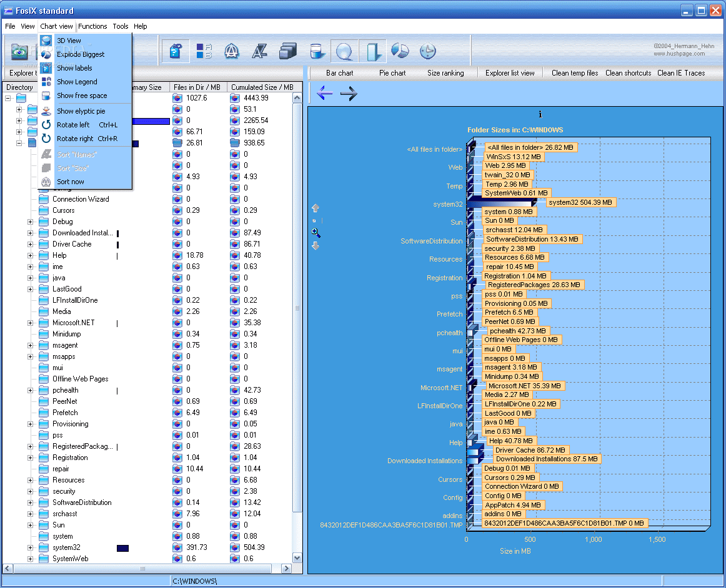Expand the Driver Cache folder node
This screenshot has width=726, height=588.
tap(30, 244)
